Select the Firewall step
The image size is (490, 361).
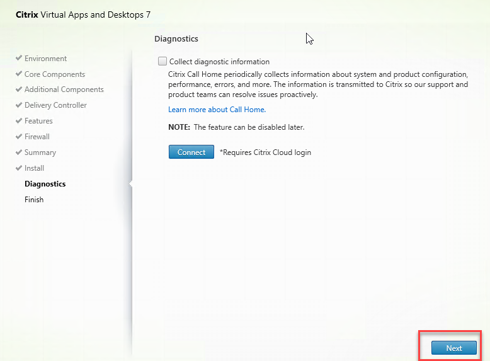[x=37, y=137]
